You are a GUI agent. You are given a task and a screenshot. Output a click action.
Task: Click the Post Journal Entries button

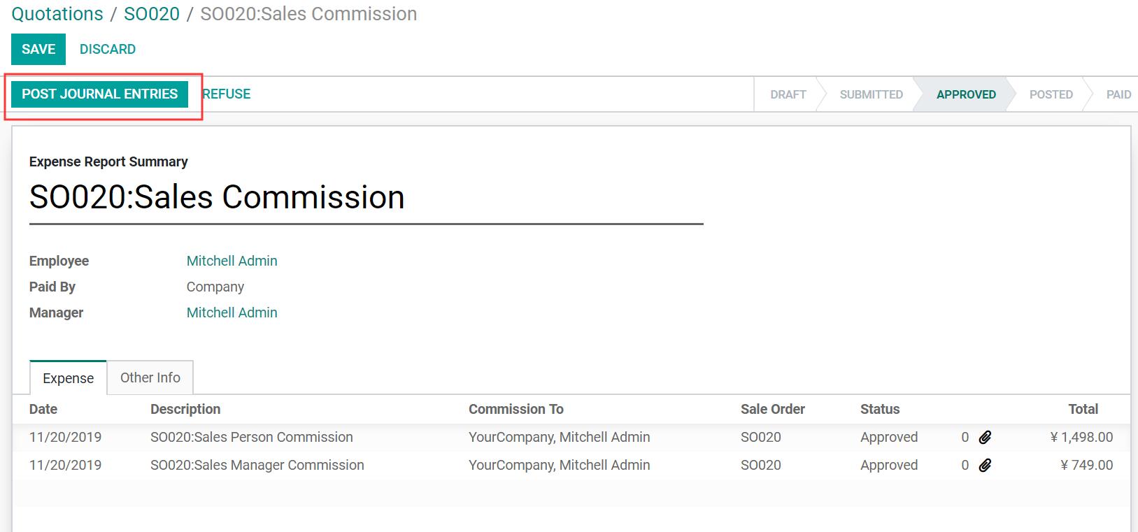(x=99, y=94)
